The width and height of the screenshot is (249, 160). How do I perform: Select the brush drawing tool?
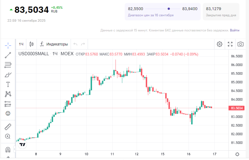(x=8, y=75)
